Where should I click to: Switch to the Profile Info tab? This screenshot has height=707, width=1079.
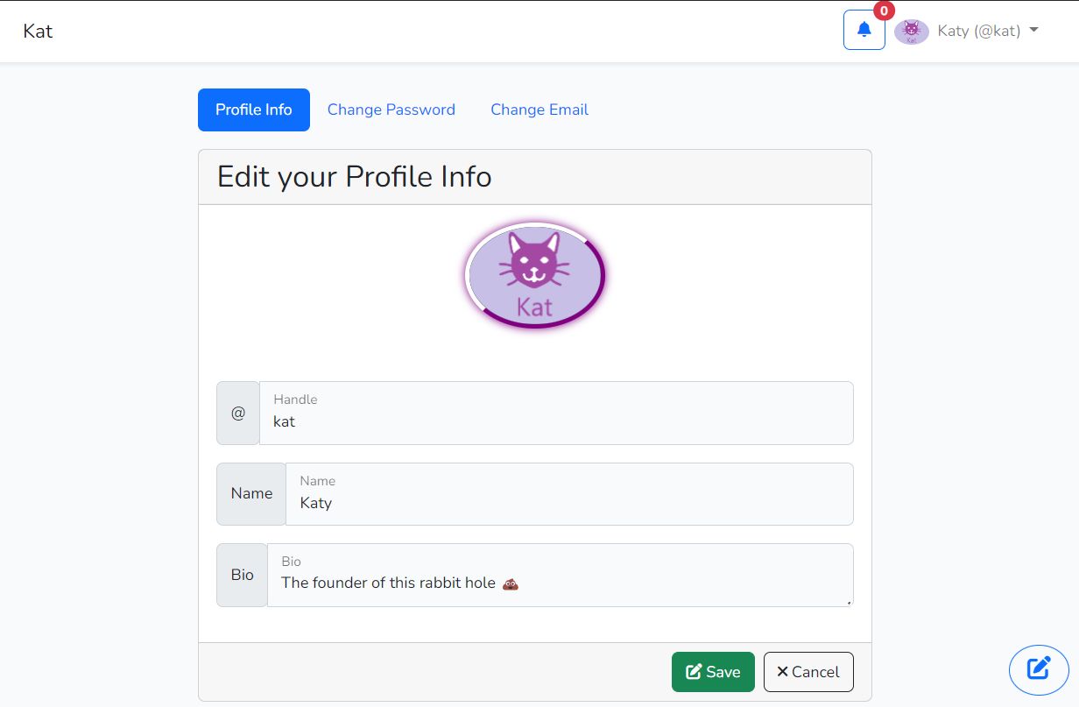(254, 110)
